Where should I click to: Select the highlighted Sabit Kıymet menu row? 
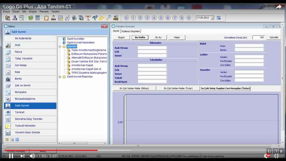coord(30,106)
